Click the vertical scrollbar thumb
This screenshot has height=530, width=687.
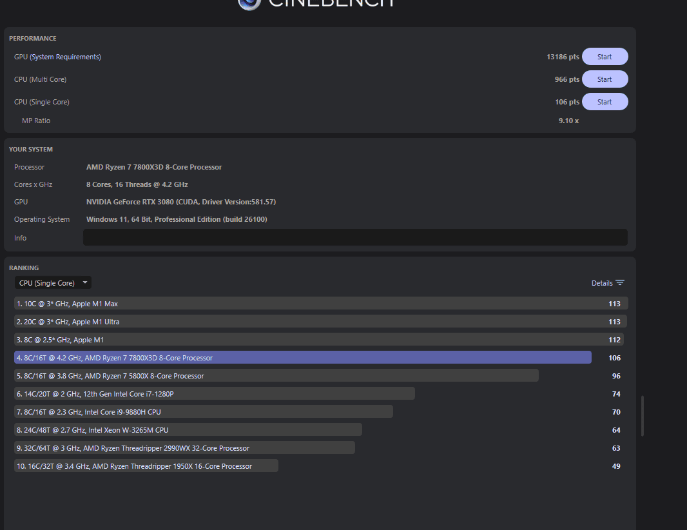(643, 416)
